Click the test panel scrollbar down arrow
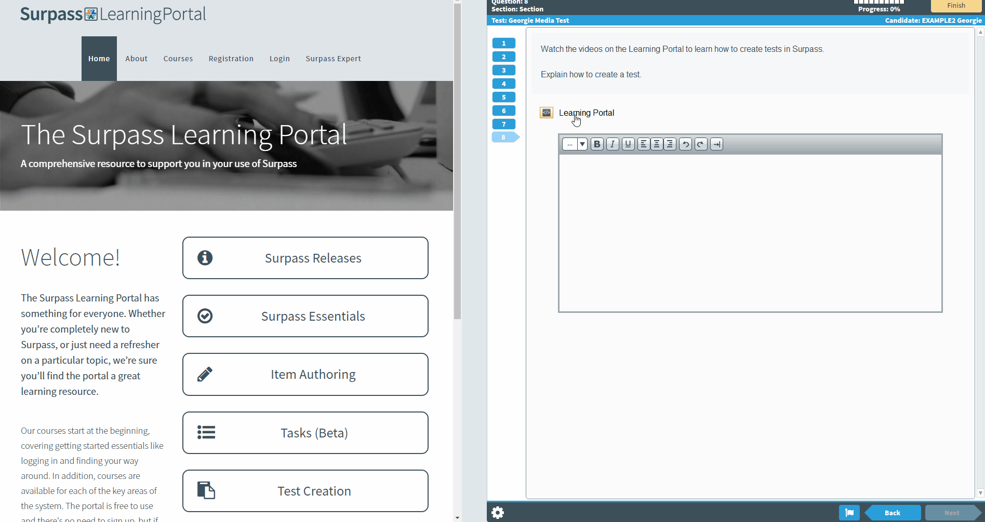The image size is (985, 522). coord(980,493)
